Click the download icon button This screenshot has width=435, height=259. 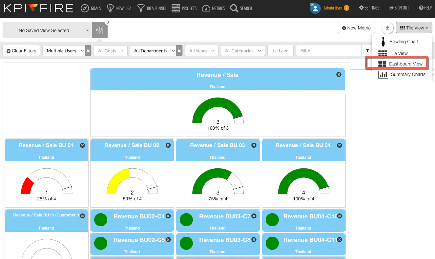(x=387, y=28)
